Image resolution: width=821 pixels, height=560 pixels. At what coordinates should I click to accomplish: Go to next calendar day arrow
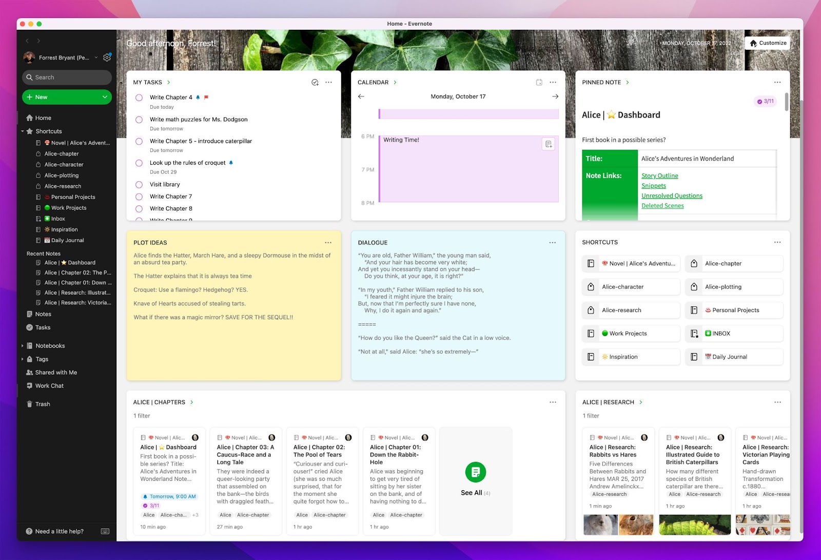click(x=555, y=96)
